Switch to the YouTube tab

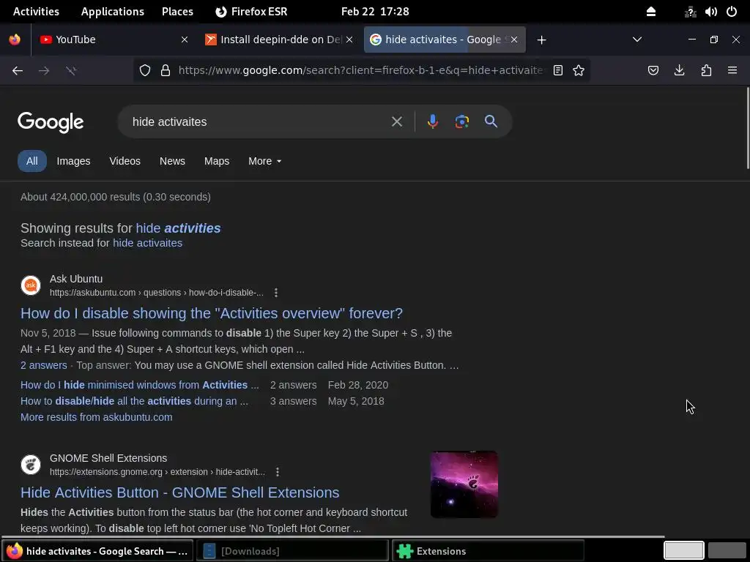pos(114,40)
